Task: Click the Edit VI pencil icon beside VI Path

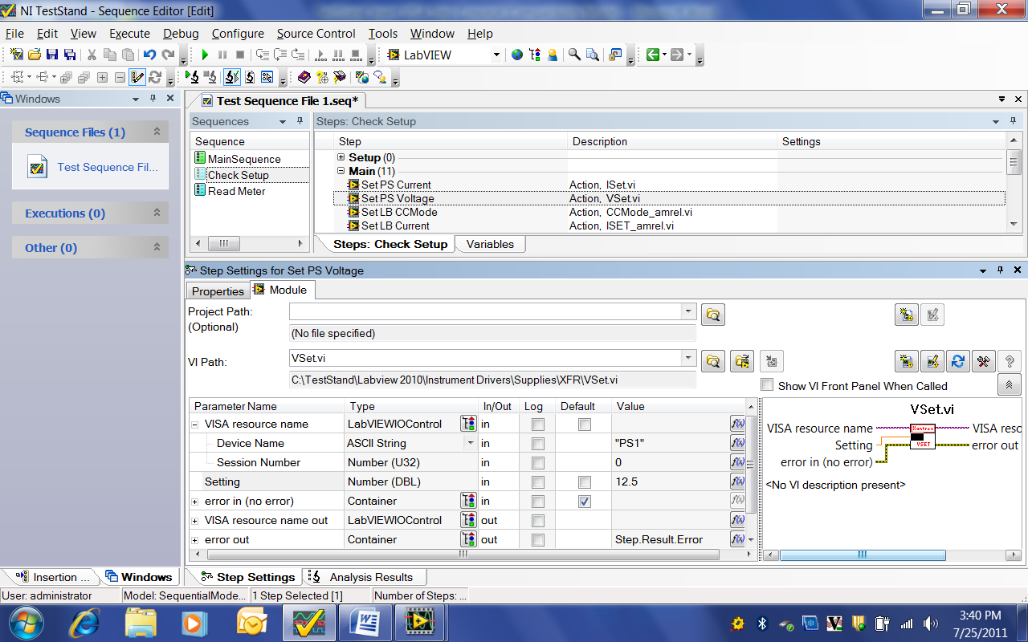Action: tap(932, 361)
